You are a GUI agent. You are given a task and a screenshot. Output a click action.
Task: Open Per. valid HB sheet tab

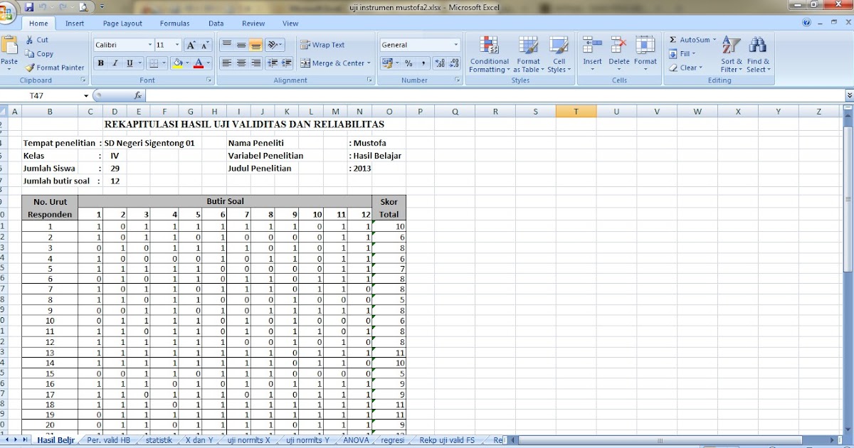point(108,440)
